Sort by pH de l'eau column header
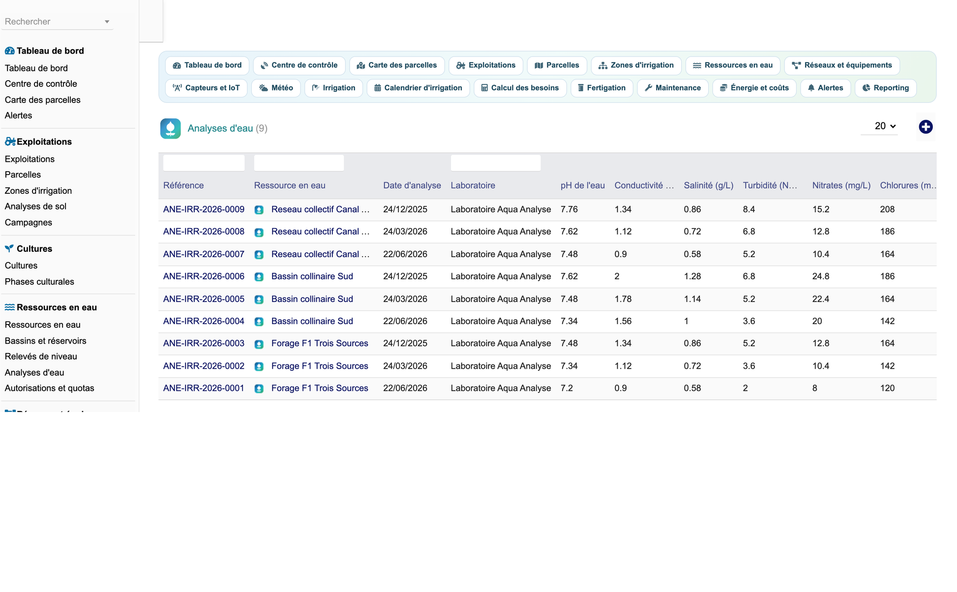The width and height of the screenshot is (957, 592). pos(583,185)
